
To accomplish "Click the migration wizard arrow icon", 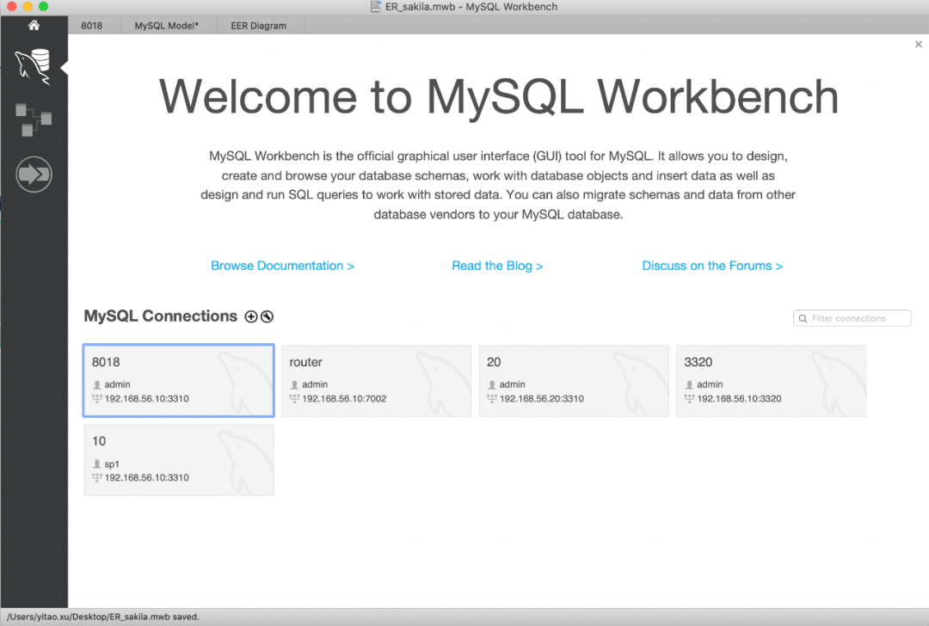I will 33,174.
